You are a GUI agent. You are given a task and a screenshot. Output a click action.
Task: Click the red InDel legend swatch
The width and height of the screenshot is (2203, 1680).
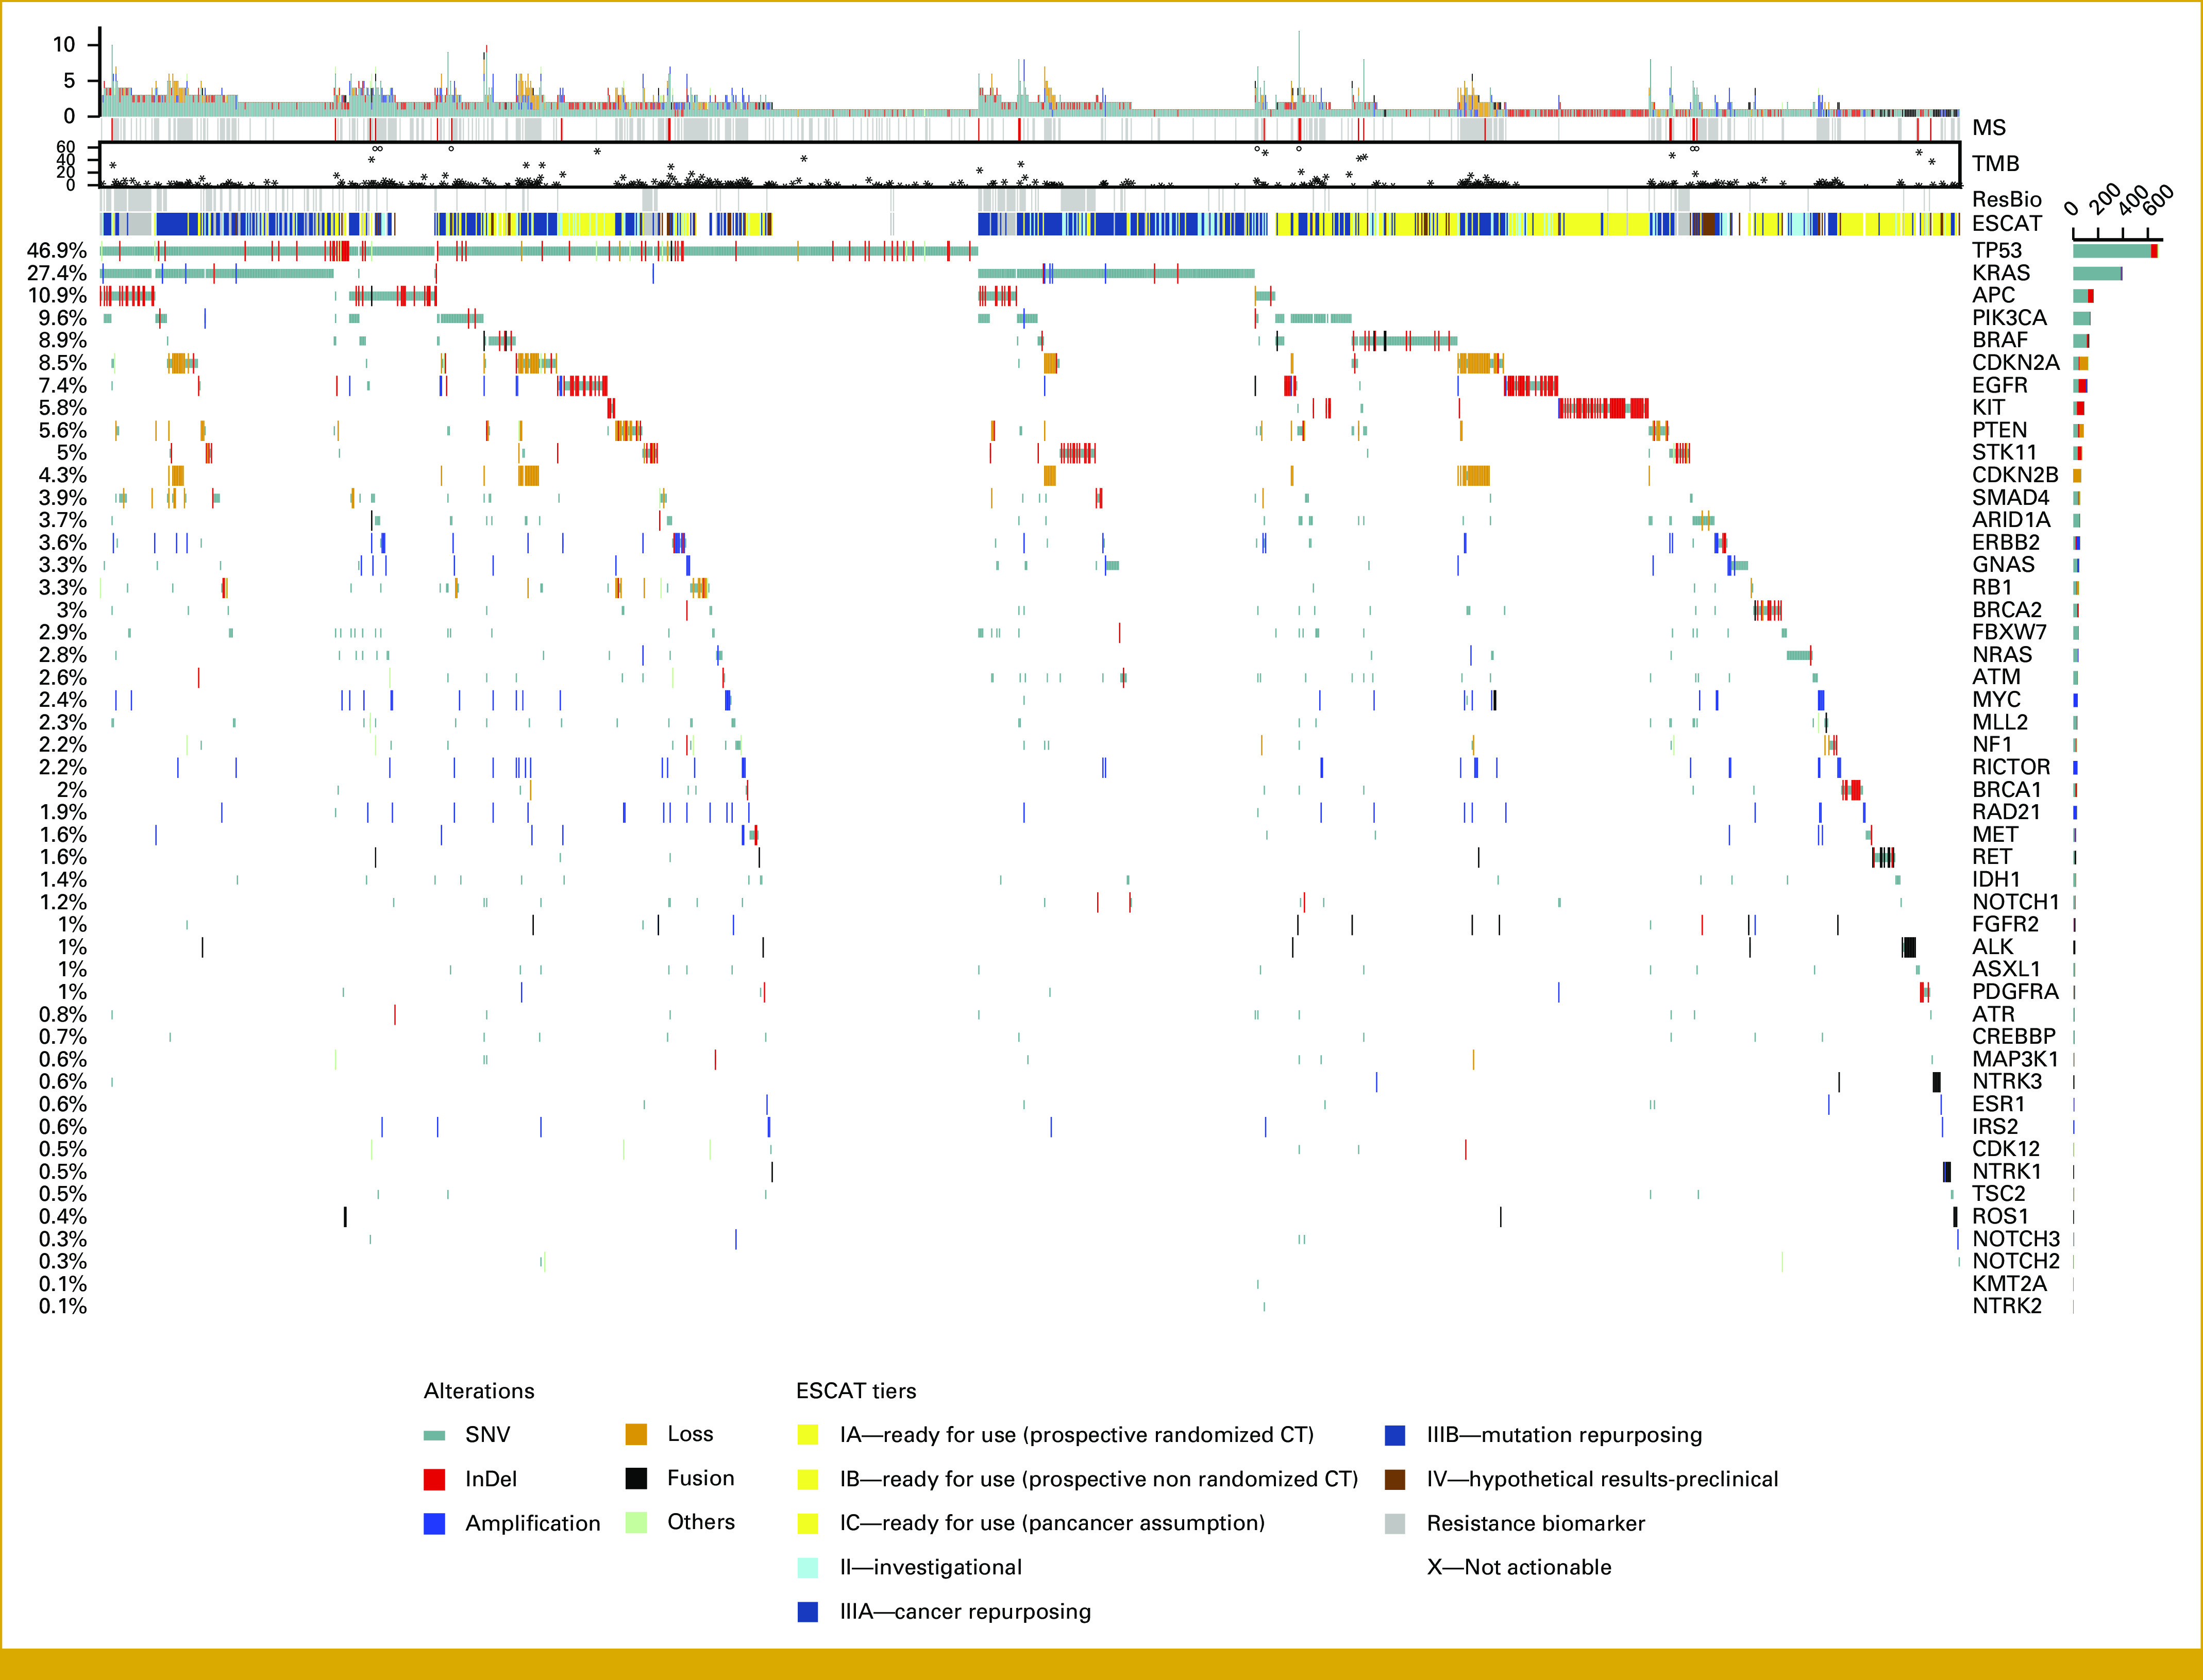[x=434, y=1478]
